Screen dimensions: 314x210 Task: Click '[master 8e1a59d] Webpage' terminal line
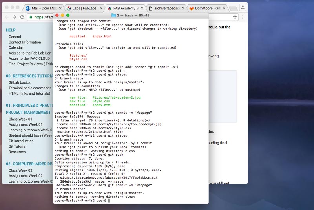[x=77, y=117]
